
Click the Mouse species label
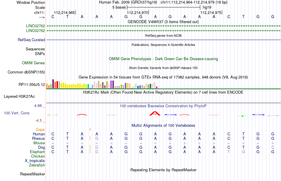(39, 143)
